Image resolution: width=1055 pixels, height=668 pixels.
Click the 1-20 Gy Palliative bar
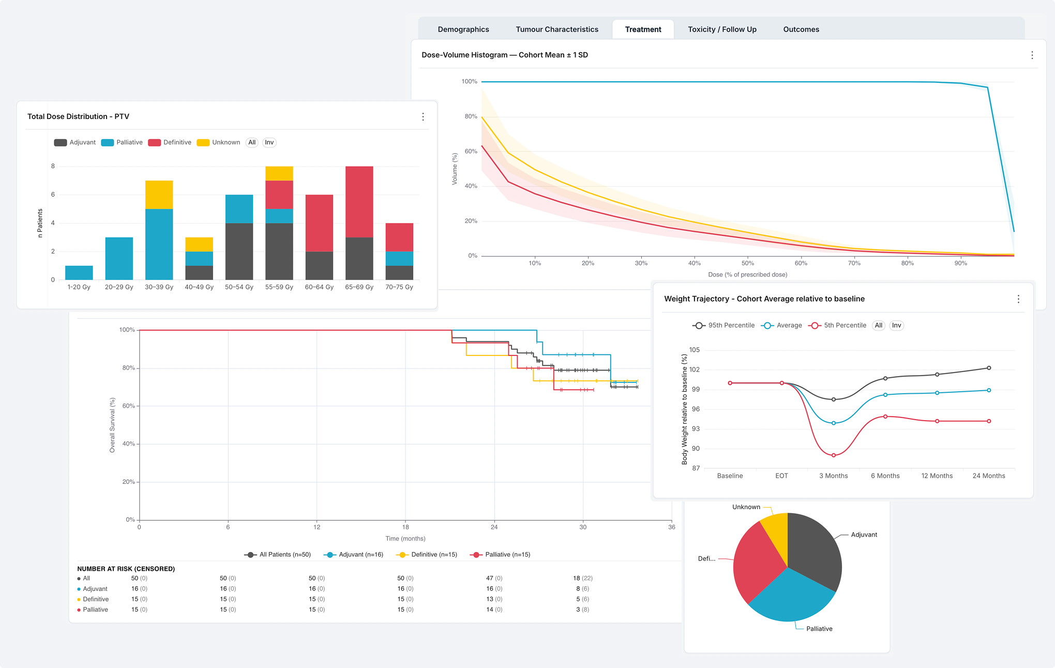click(79, 273)
